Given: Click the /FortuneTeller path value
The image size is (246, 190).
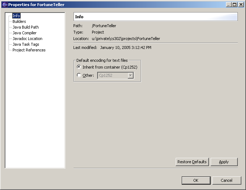Looking at the screenshot, I should click(104, 26).
